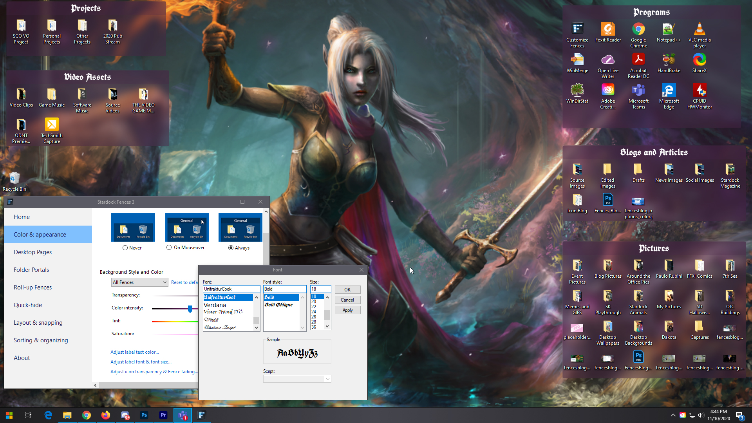Launch CPUID HWMonitor icon

coord(700,96)
